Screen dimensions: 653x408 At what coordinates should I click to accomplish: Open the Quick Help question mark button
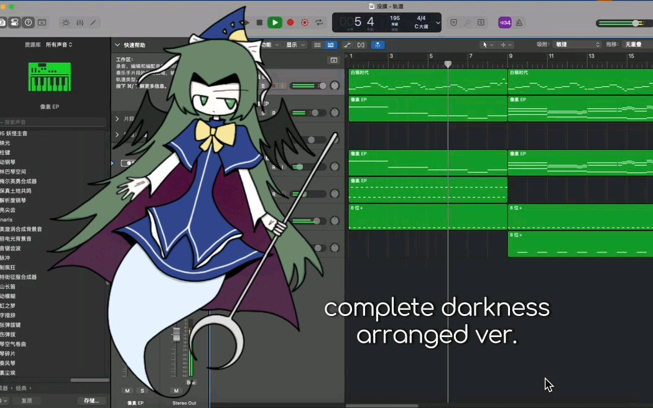28,22
